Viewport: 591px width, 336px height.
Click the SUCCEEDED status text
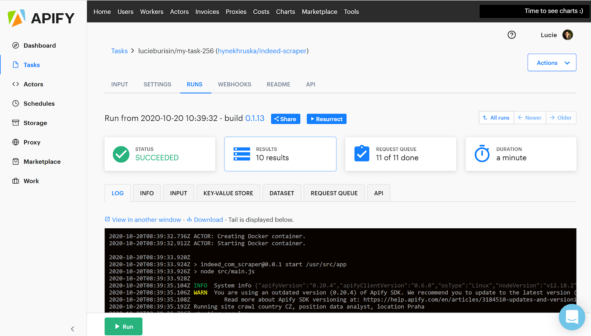[157, 158]
